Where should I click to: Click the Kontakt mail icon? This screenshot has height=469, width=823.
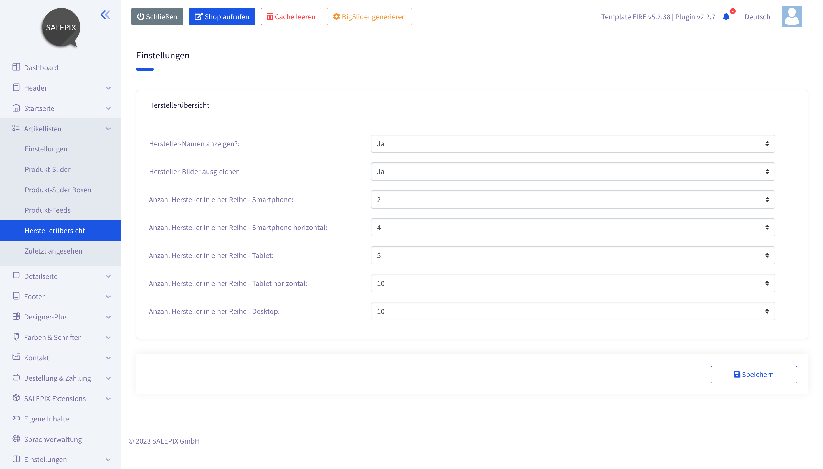point(16,357)
